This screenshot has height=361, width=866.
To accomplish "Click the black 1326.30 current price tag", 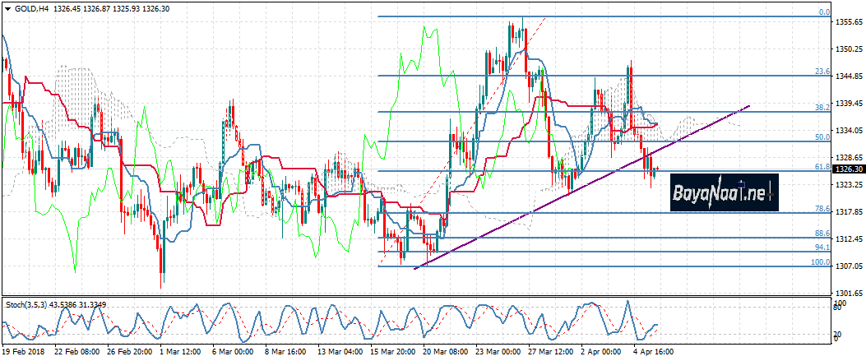I will [849, 169].
